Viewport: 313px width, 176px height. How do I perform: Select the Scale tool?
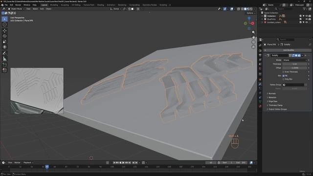coord(4,42)
